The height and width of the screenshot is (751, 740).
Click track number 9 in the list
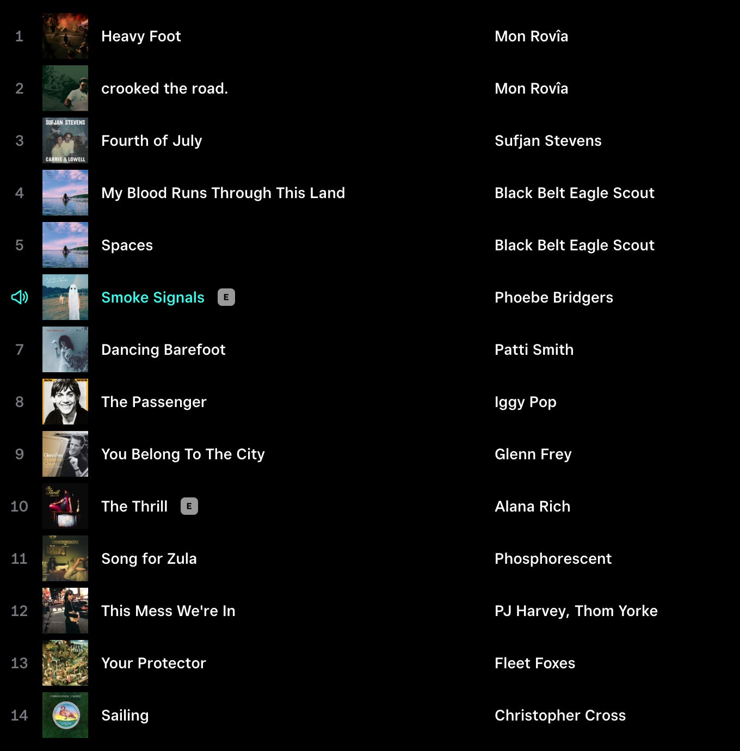coord(20,454)
